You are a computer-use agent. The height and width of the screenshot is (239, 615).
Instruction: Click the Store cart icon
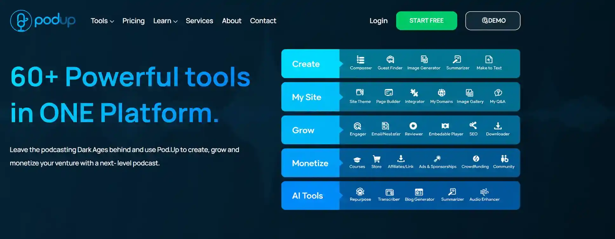(377, 159)
